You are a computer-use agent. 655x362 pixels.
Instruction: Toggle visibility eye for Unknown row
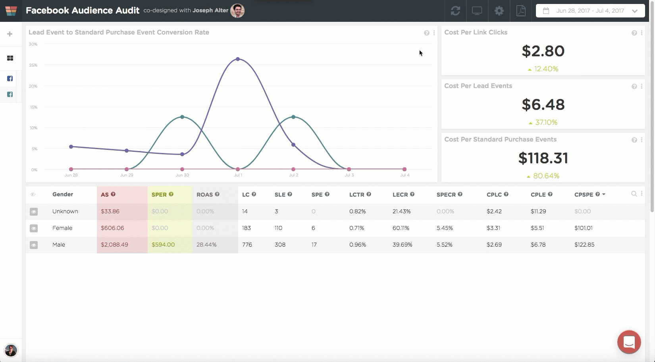(34, 212)
